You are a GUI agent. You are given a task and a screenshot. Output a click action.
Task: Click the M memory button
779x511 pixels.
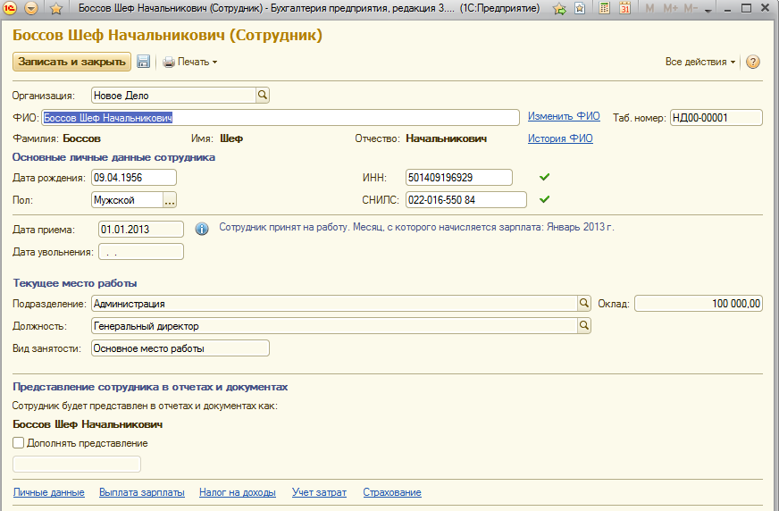tap(649, 8)
